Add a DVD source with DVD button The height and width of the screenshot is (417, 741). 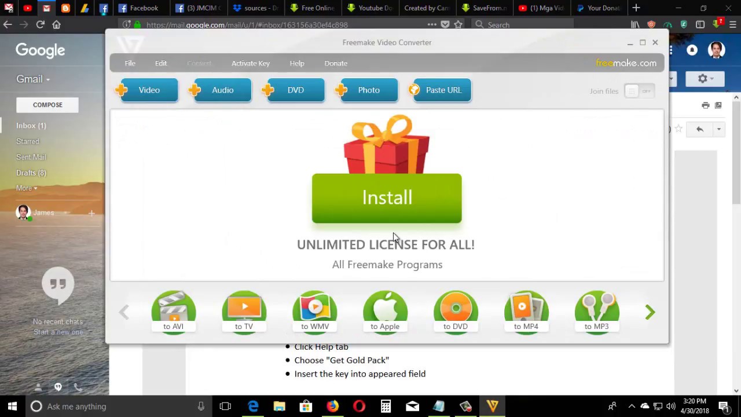tap(294, 90)
